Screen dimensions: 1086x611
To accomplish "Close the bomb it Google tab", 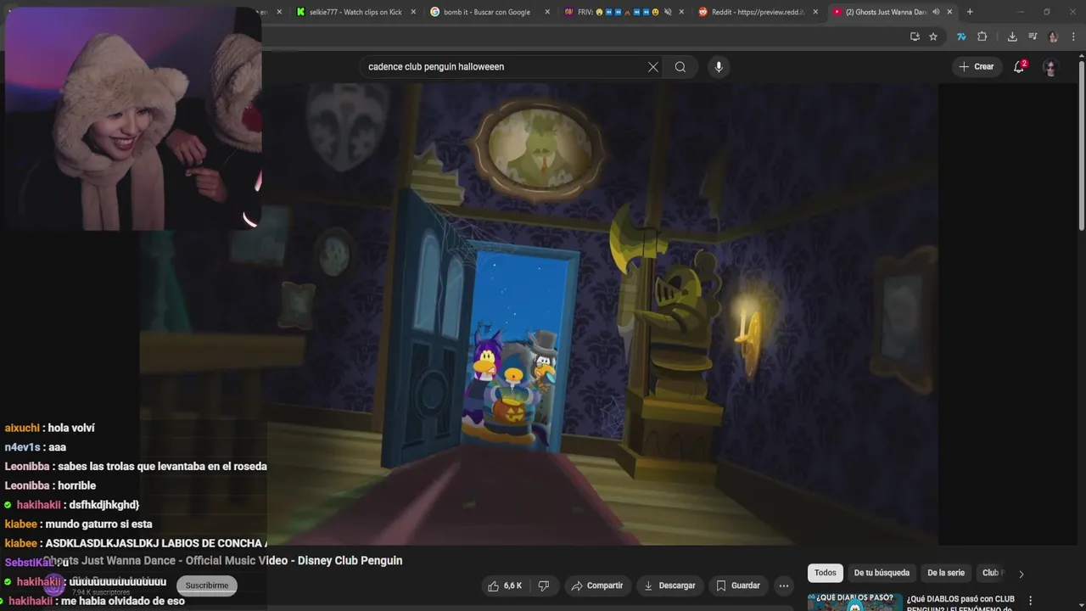I will click(x=547, y=12).
